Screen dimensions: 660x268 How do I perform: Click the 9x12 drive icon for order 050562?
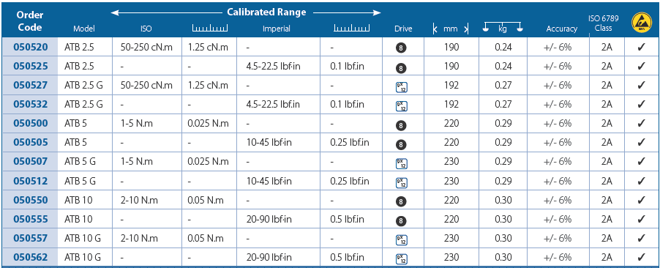click(402, 258)
